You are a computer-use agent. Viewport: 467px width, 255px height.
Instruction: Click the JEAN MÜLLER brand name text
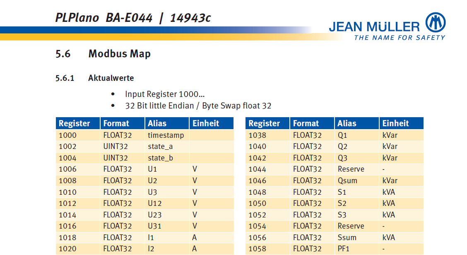click(374, 27)
